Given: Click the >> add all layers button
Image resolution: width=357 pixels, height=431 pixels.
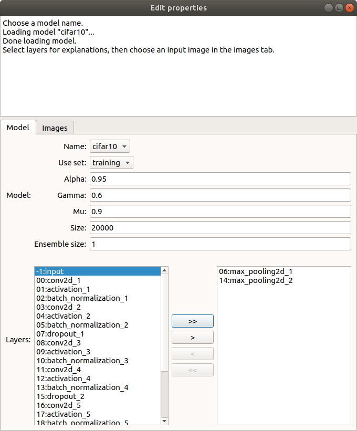Looking at the screenshot, I should [x=193, y=321].
